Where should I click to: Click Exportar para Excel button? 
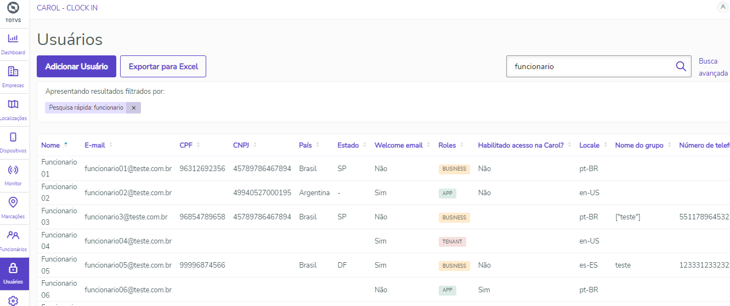163,66
